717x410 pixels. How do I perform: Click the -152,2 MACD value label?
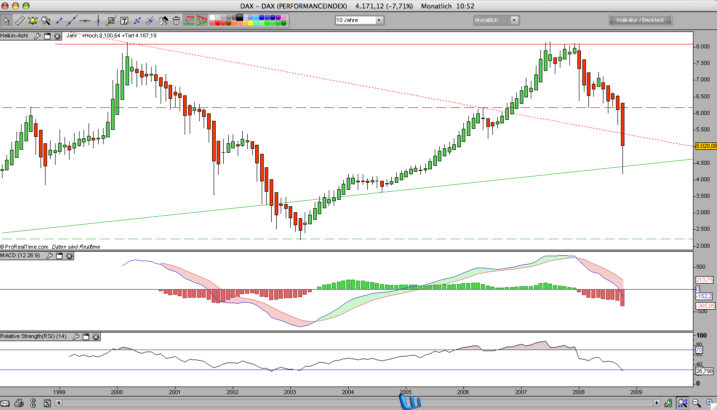704,296
